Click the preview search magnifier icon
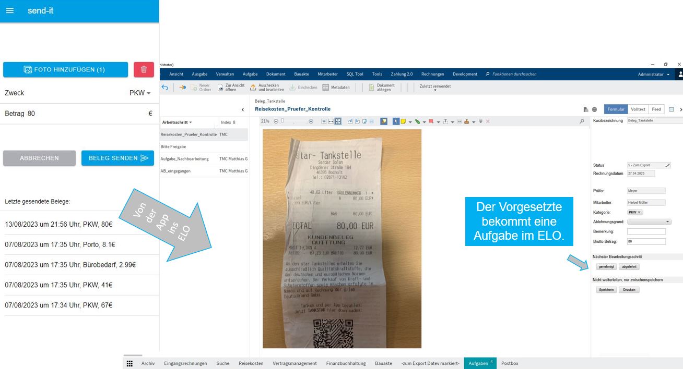Viewport: 683px width, 369px height. click(582, 121)
